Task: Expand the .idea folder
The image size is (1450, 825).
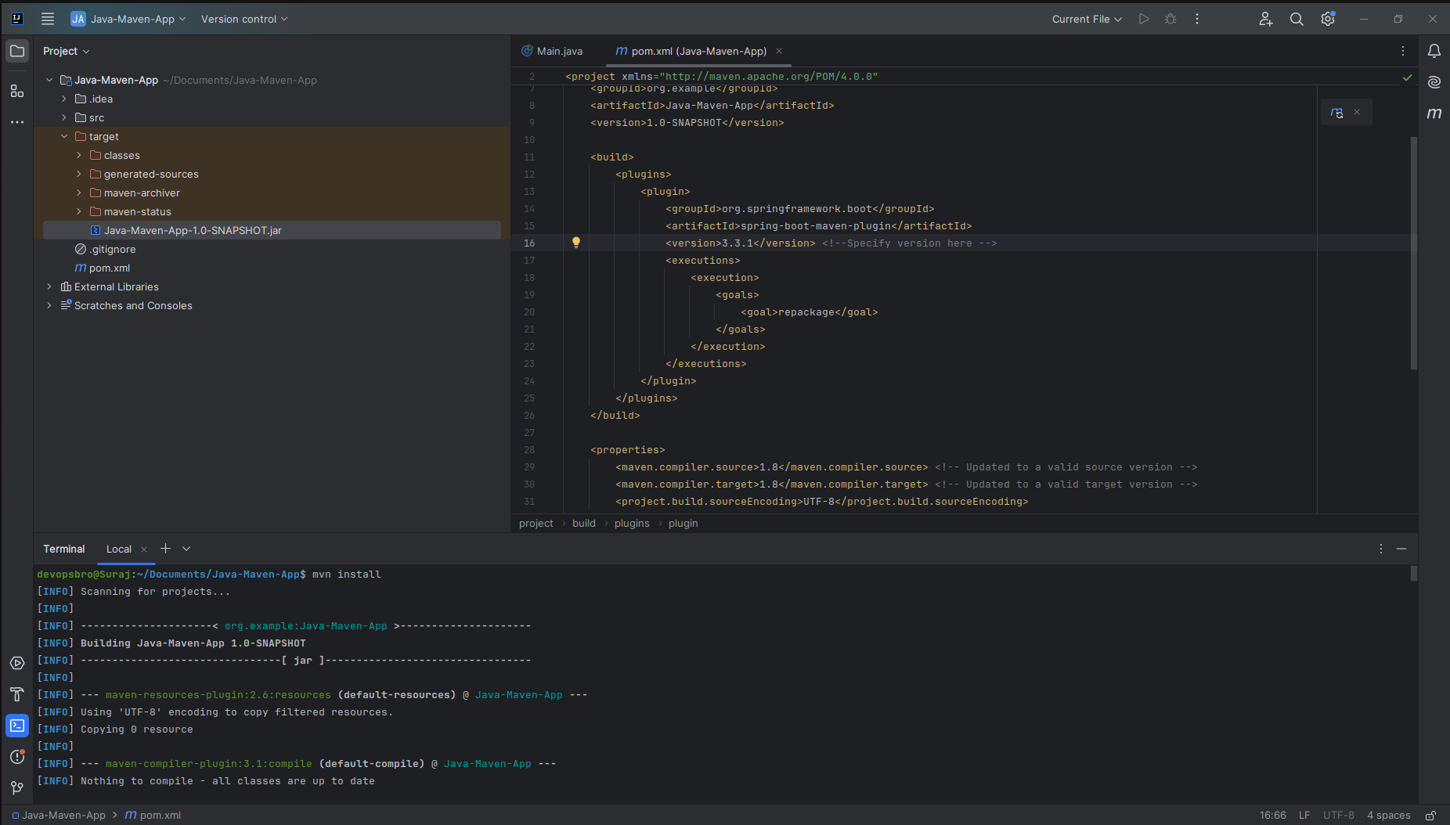Action: click(64, 99)
